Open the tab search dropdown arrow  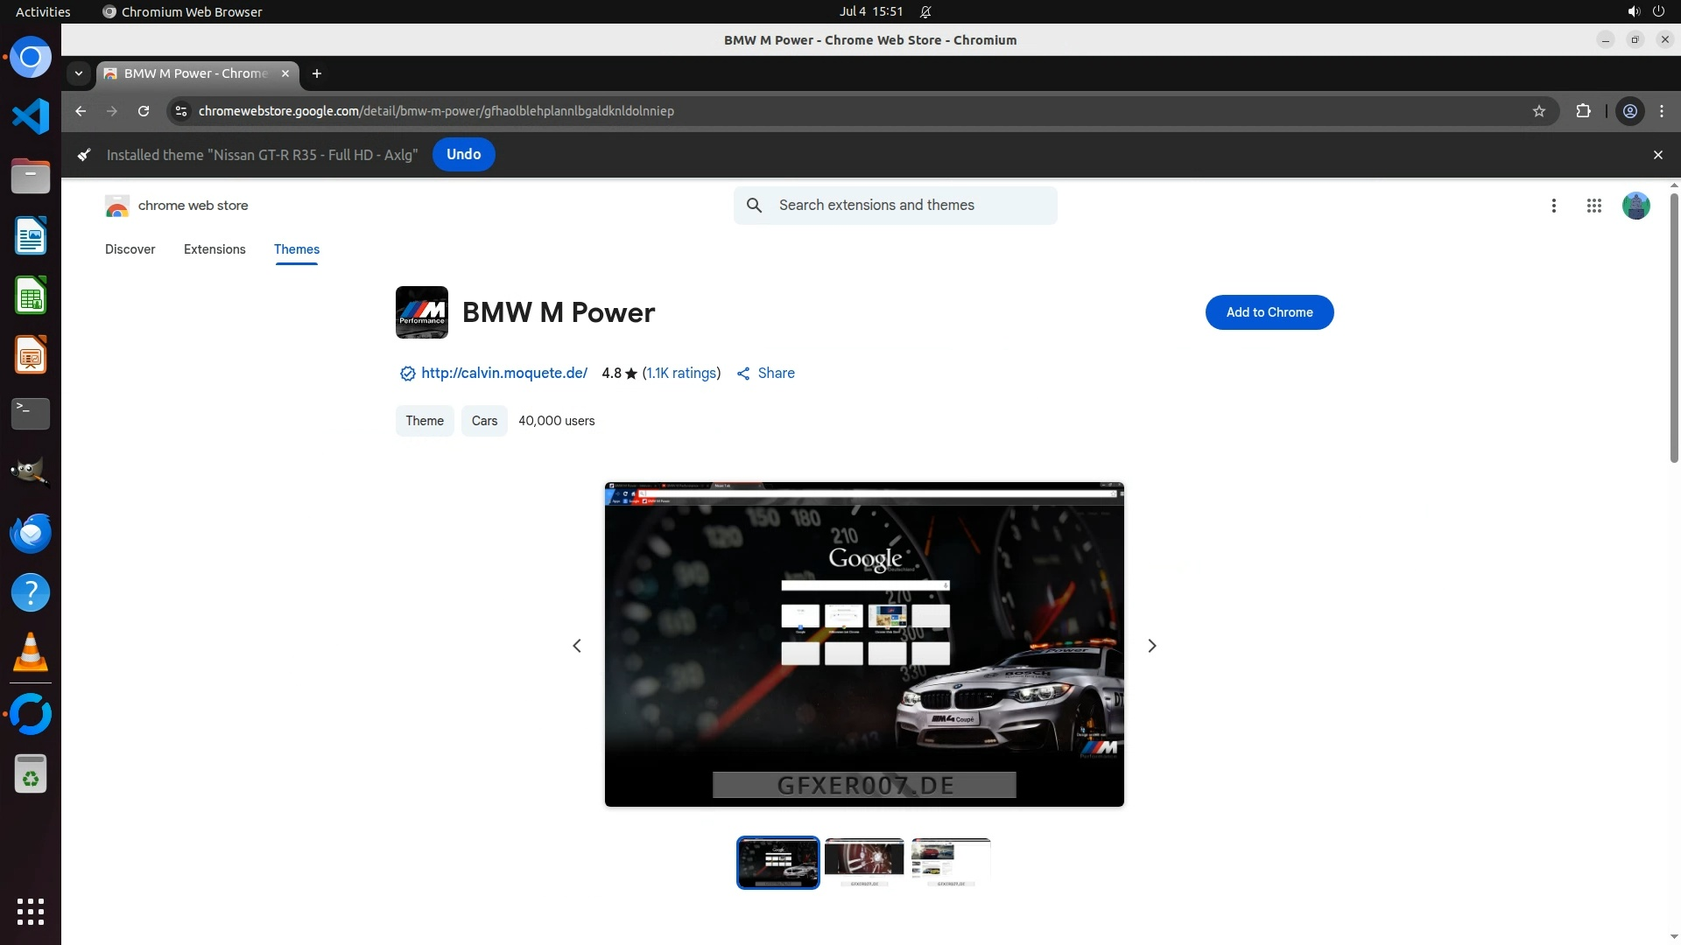coord(79,73)
